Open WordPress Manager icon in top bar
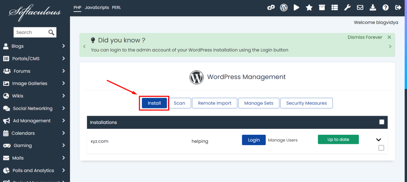The image size is (407, 182). click(x=284, y=8)
